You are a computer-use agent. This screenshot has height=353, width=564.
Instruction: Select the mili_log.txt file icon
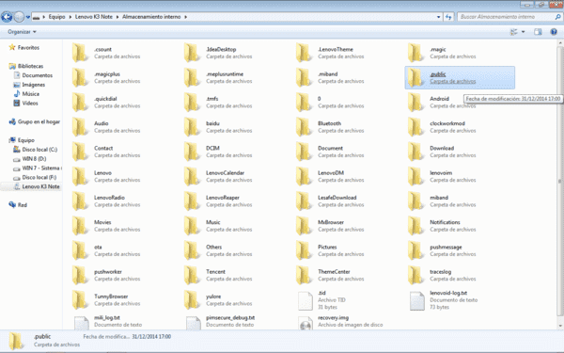(81, 323)
